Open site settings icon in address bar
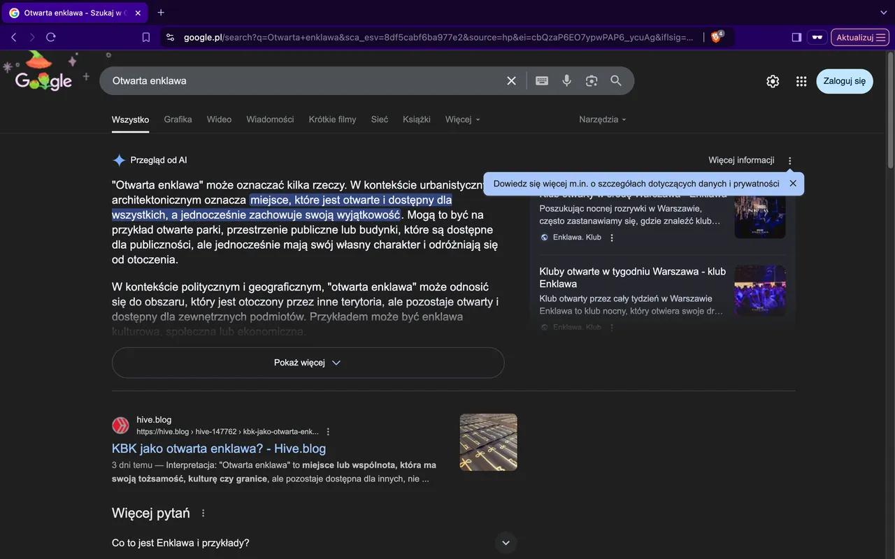Screen dimensions: 895x559 [x=170, y=38]
